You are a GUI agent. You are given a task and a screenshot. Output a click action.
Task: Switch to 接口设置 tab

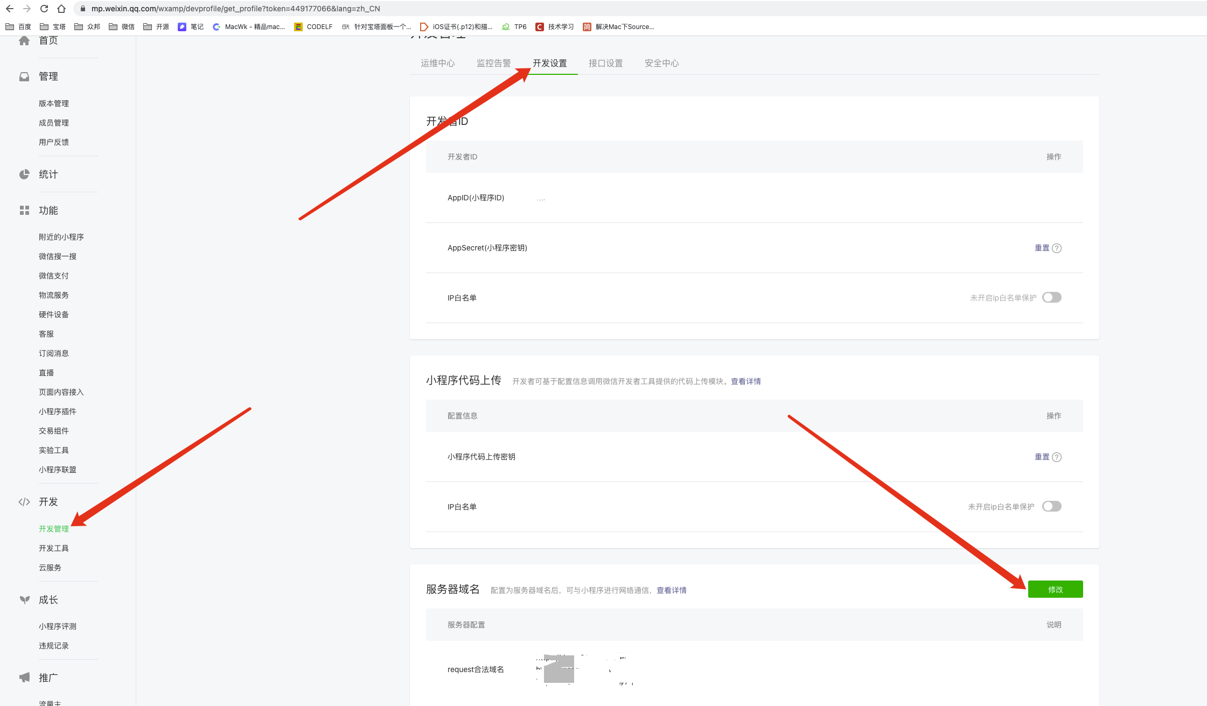[603, 63]
